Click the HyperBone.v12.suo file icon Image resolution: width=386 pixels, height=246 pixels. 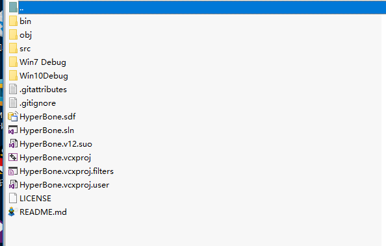[13, 143]
